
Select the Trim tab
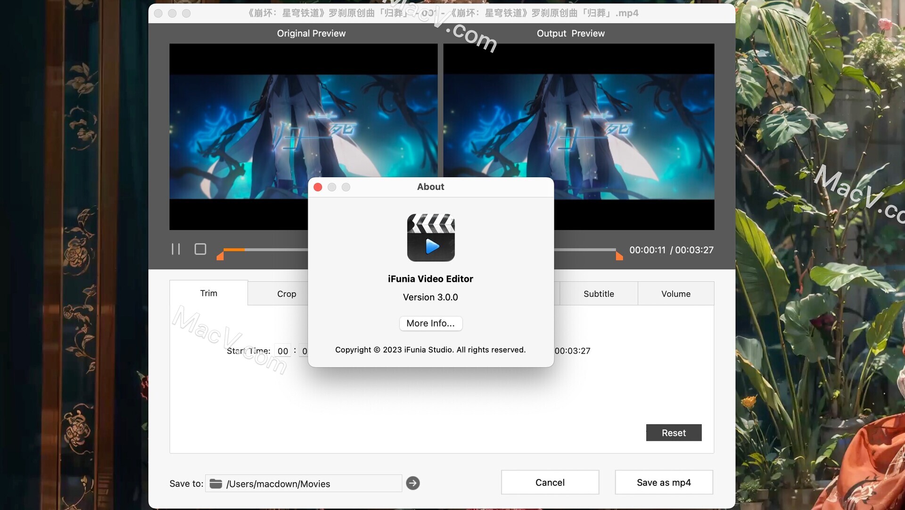pyautogui.click(x=208, y=293)
